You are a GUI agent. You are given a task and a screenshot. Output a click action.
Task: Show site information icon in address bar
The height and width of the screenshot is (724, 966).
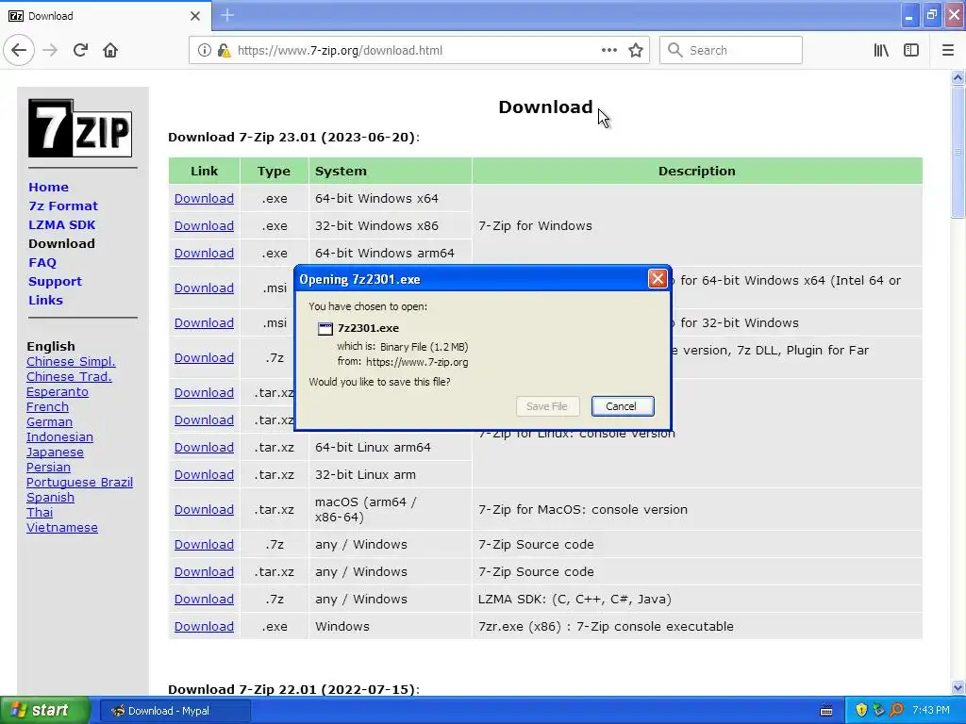pyautogui.click(x=204, y=50)
